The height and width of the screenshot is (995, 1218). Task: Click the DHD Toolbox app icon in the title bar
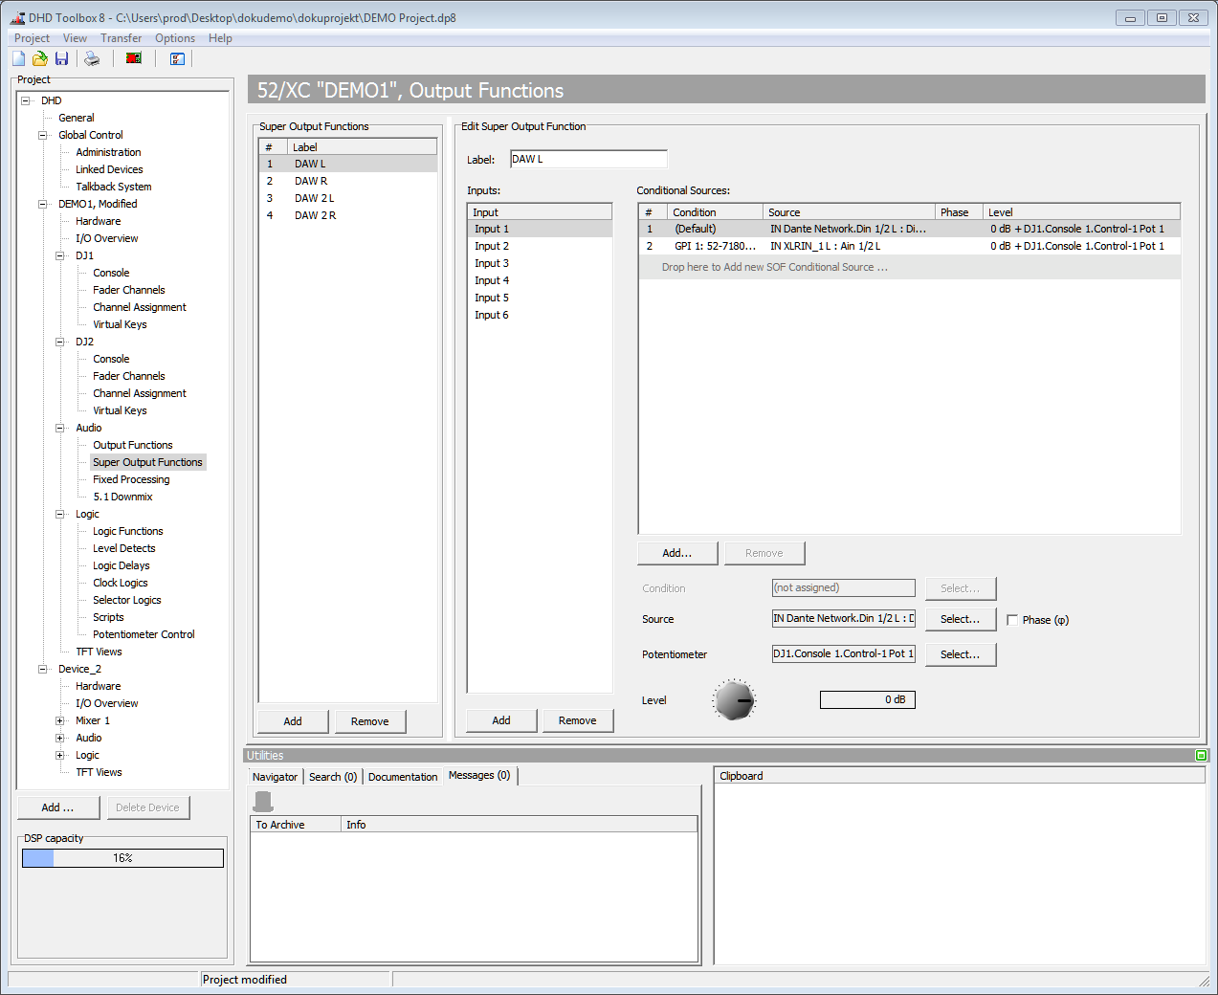[x=17, y=17]
